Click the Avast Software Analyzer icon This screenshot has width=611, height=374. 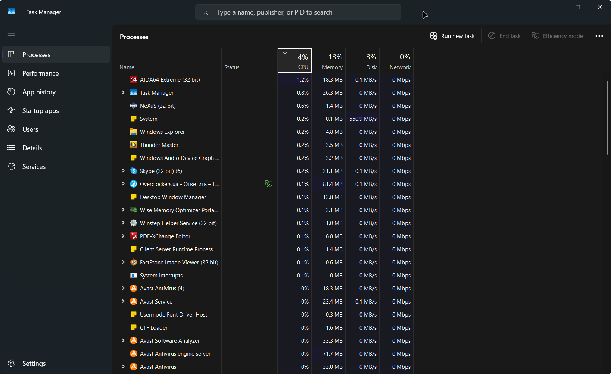(x=133, y=340)
